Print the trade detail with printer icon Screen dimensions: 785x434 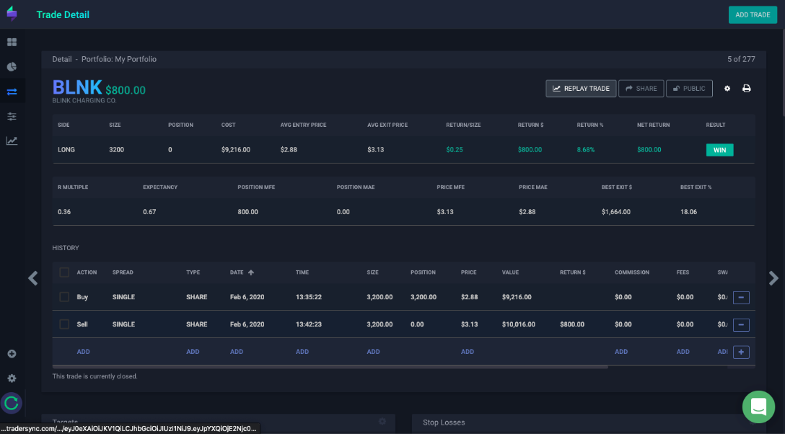(x=747, y=89)
